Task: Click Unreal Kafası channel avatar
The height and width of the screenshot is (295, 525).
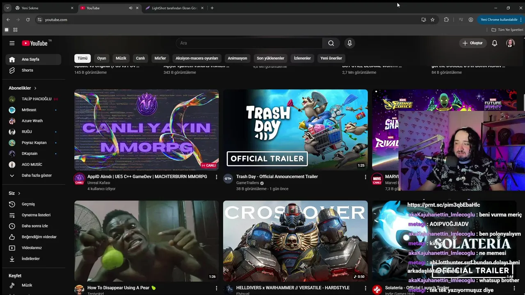Action: click(79, 179)
